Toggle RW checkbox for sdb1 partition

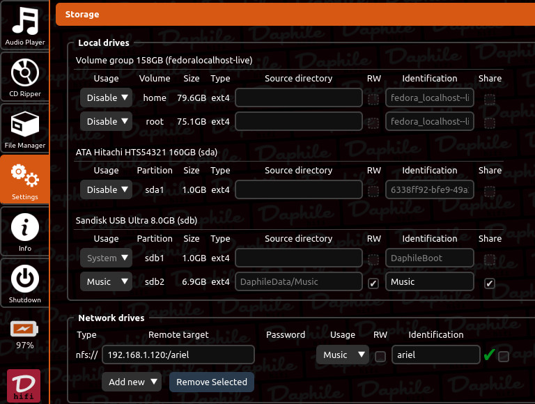(373, 259)
